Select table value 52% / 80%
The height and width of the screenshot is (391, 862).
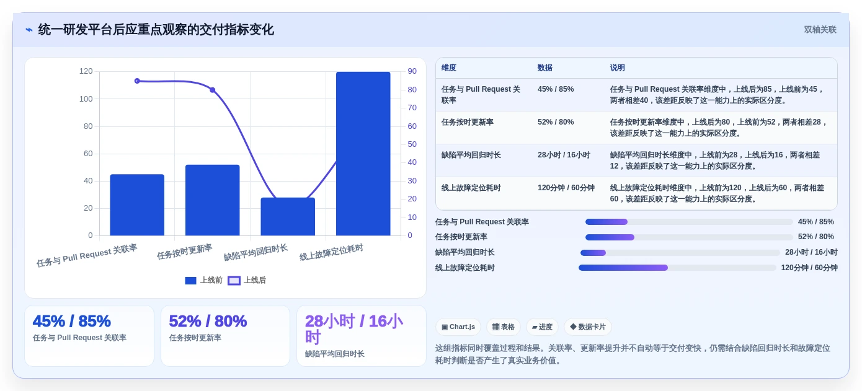[x=556, y=122]
